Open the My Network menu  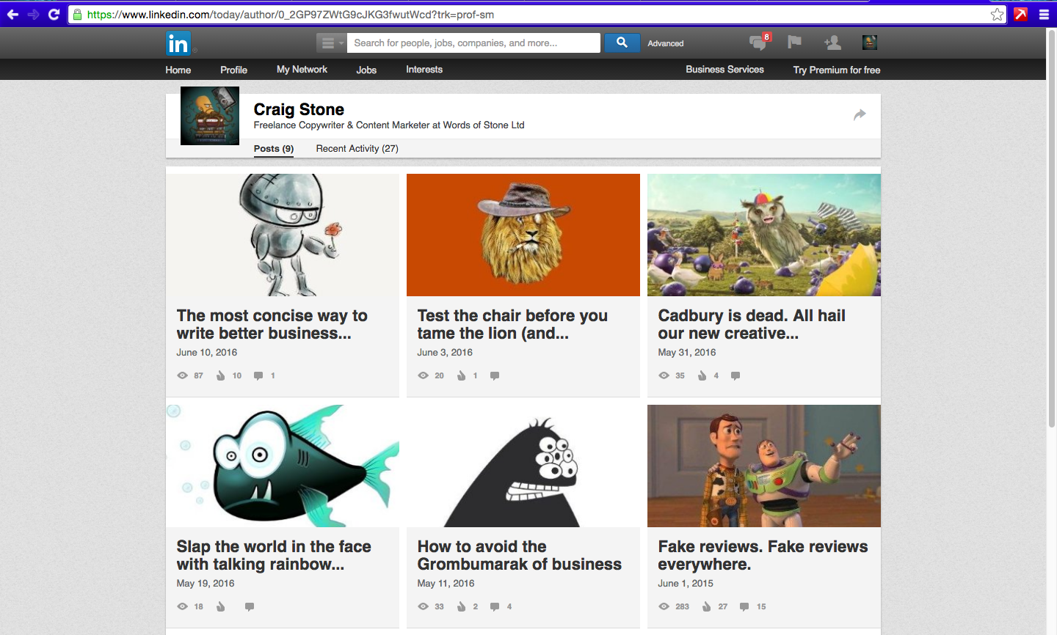pos(302,69)
